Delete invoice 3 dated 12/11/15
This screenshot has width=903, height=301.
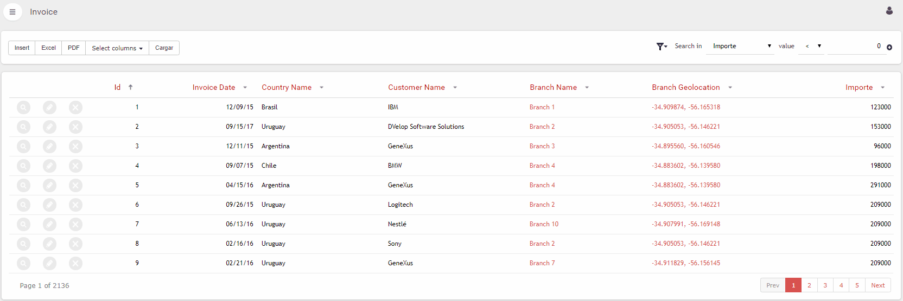[75, 146]
